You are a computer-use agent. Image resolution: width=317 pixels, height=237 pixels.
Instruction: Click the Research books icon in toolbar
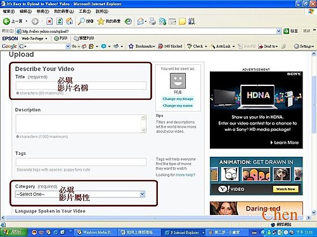point(191,21)
